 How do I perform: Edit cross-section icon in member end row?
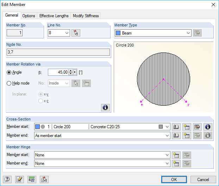point(197,135)
